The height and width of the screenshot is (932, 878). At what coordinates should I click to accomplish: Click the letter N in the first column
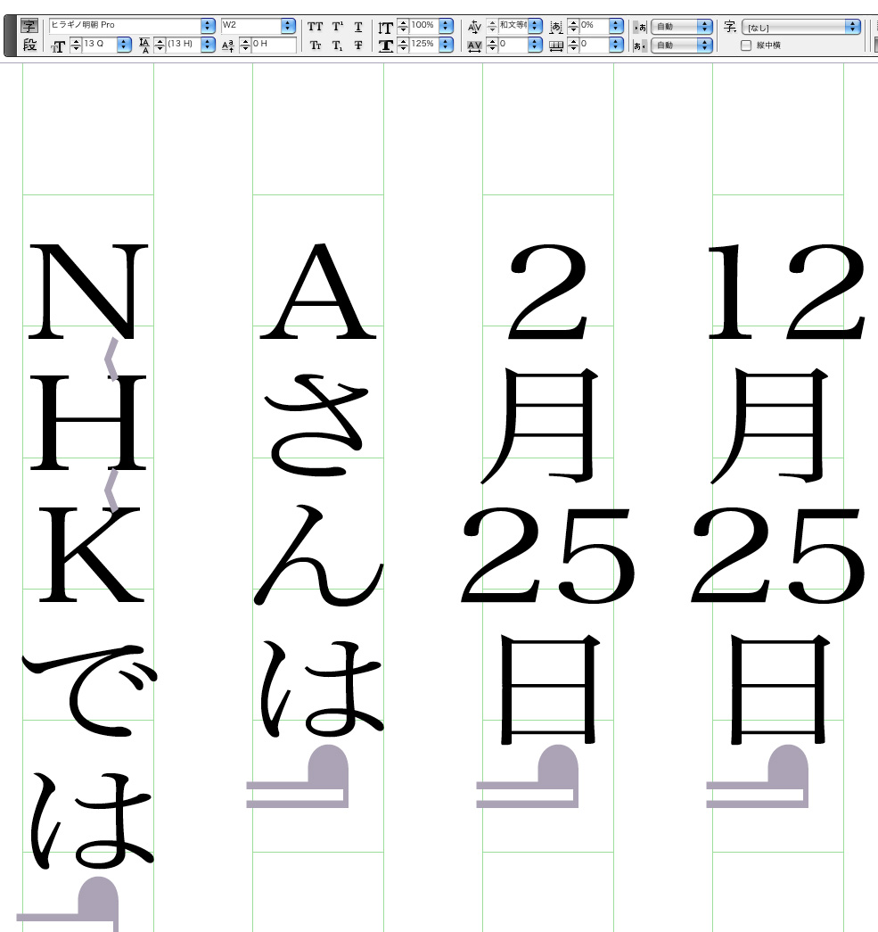(88, 292)
